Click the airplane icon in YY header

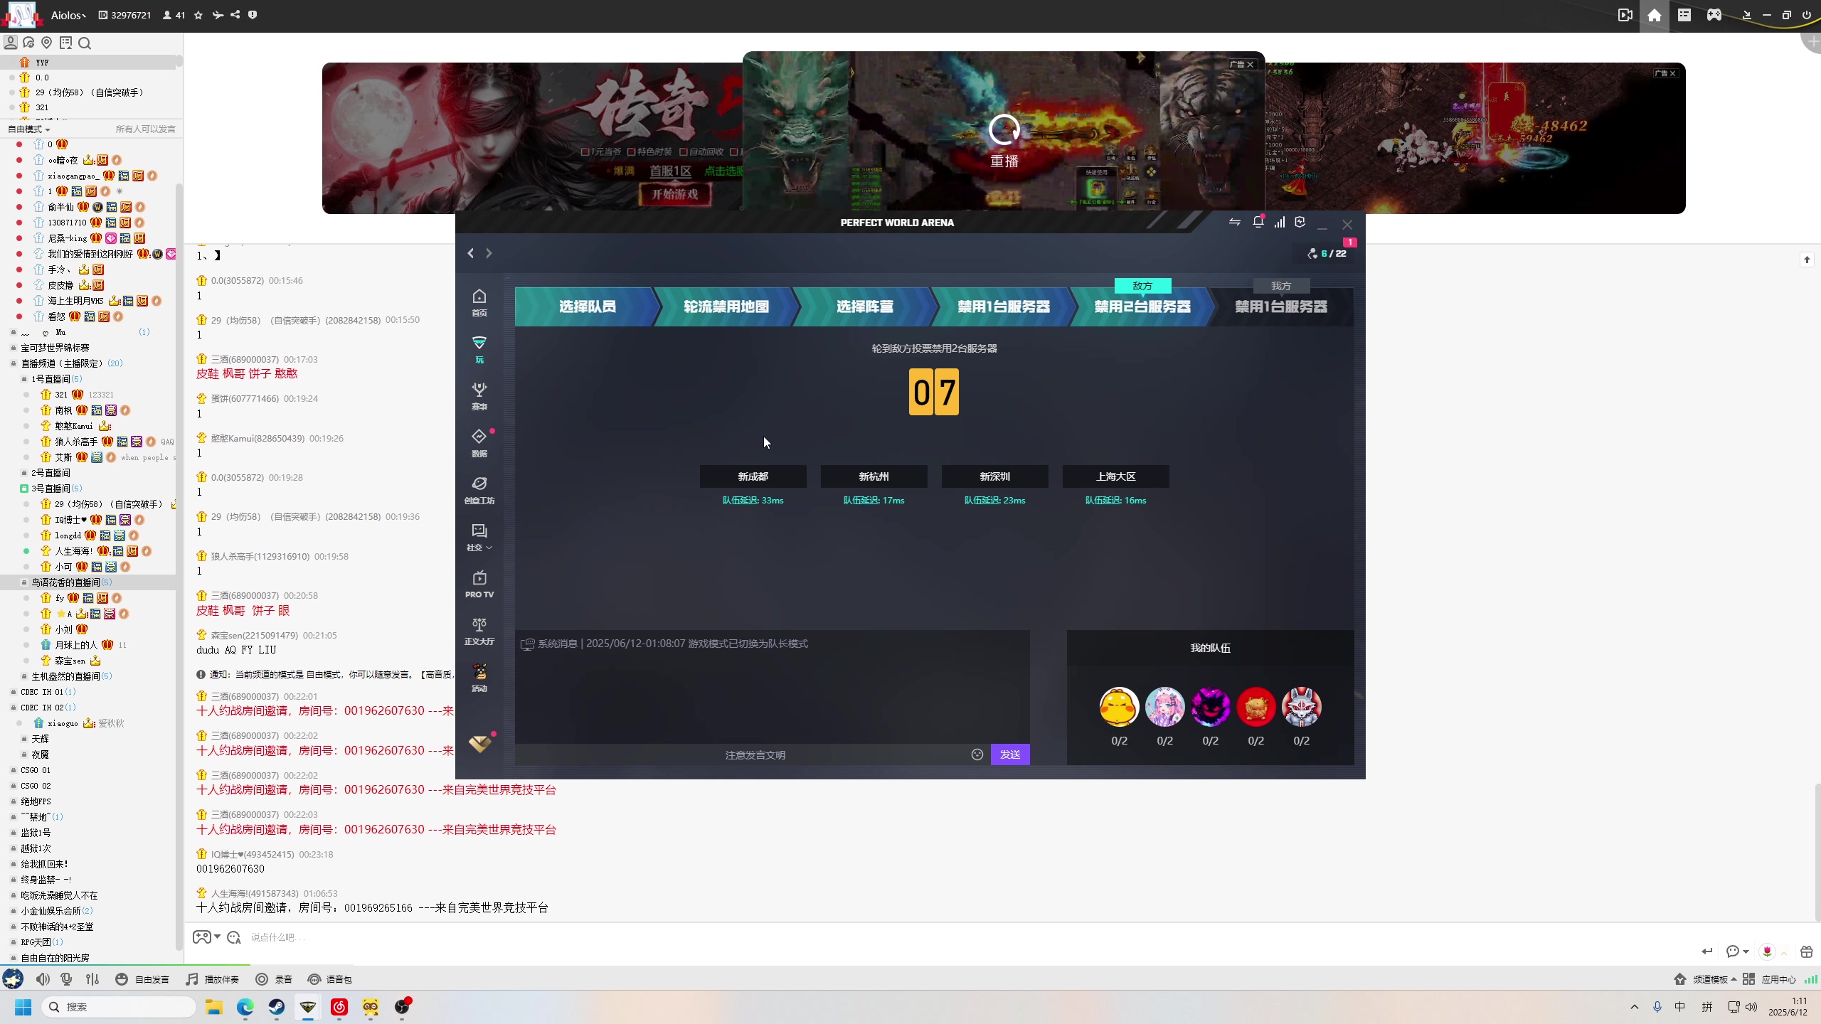click(218, 14)
